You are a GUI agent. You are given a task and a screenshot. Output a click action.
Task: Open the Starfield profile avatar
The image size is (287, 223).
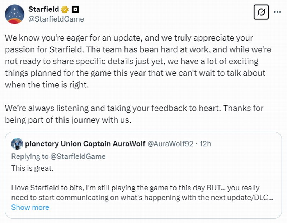[x=14, y=14]
